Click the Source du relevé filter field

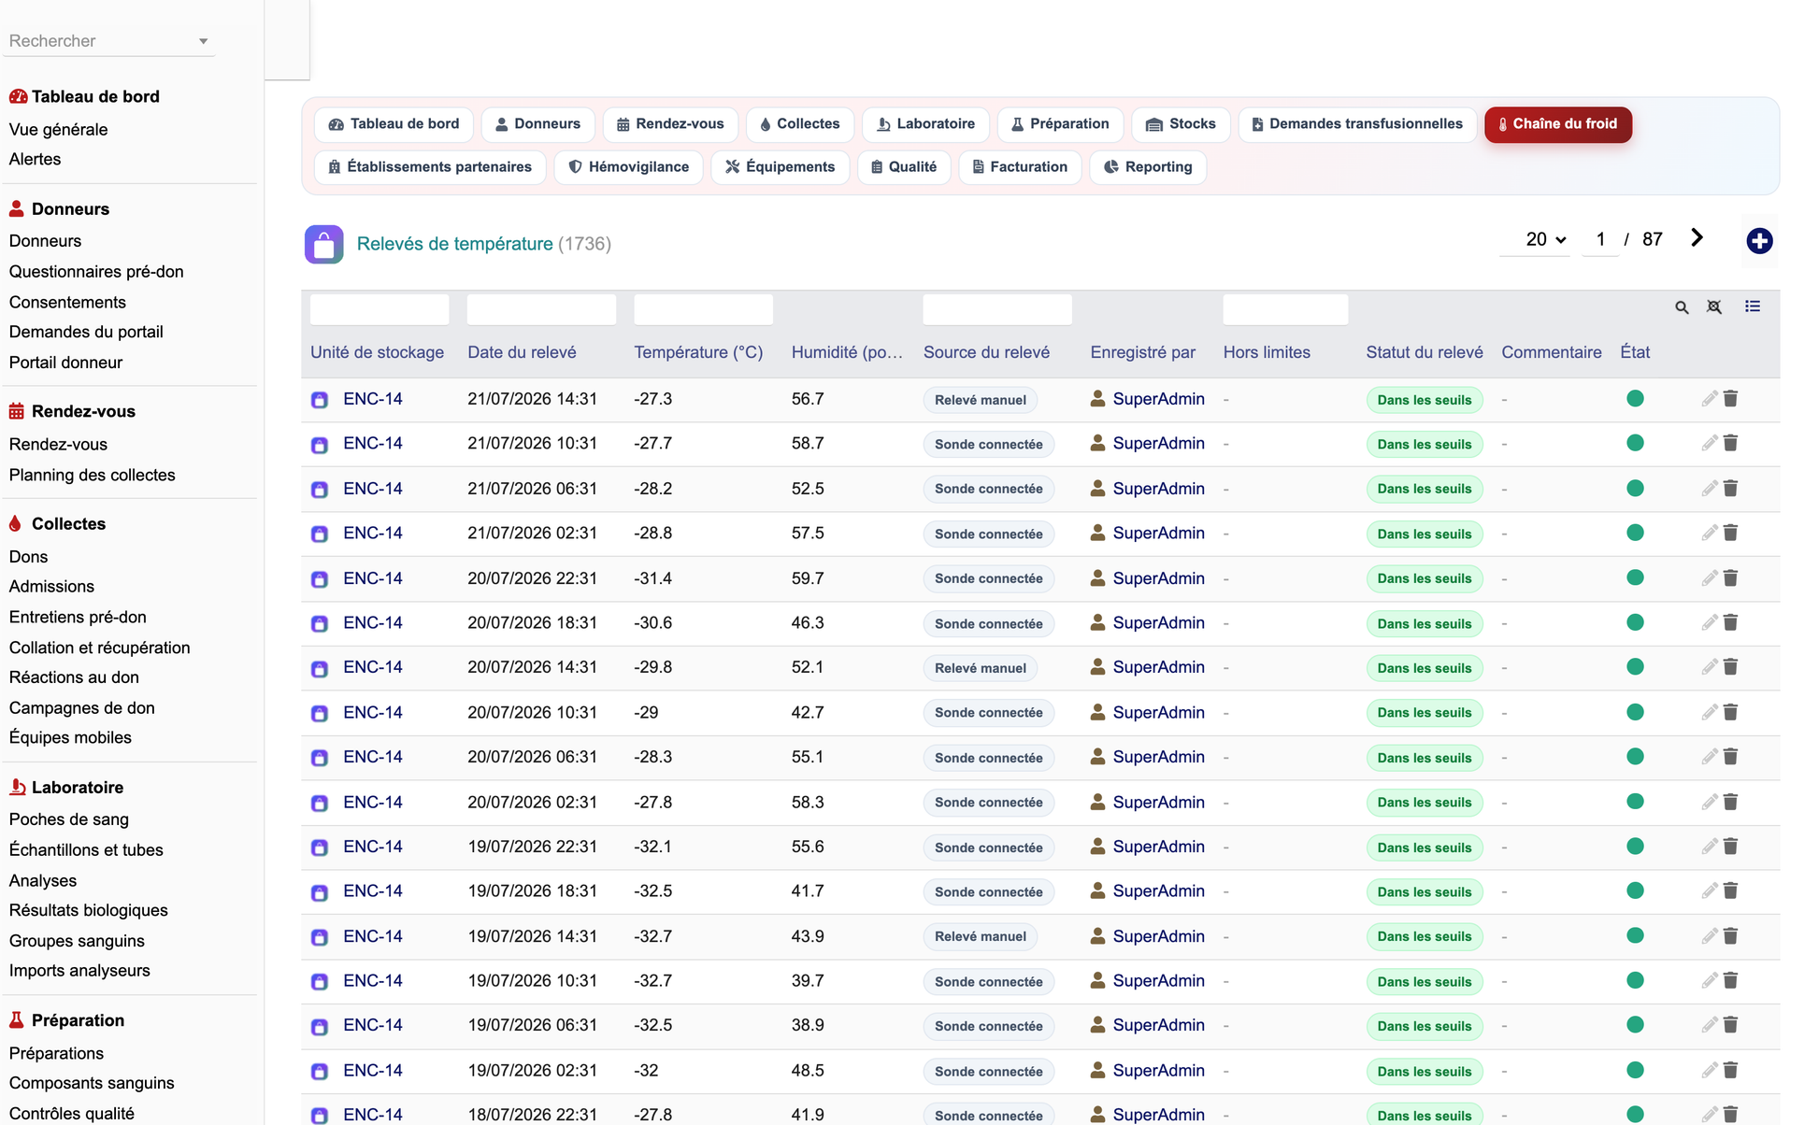pyautogui.click(x=997, y=309)
